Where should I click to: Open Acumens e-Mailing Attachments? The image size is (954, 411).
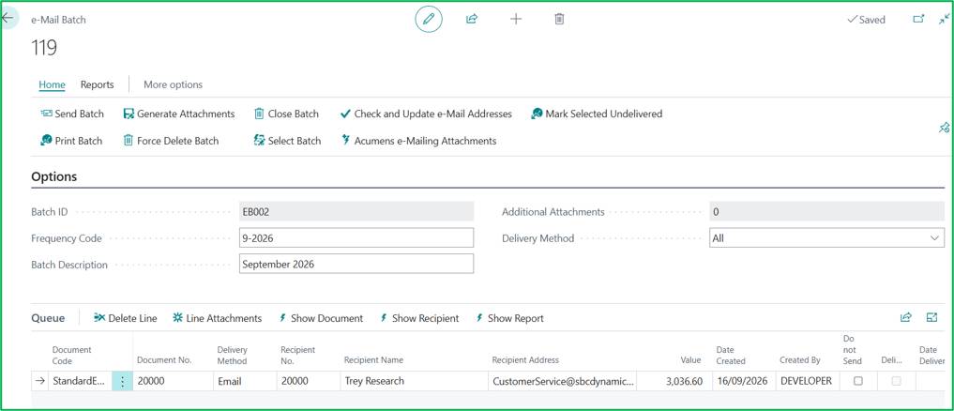[x=418, y=141]
